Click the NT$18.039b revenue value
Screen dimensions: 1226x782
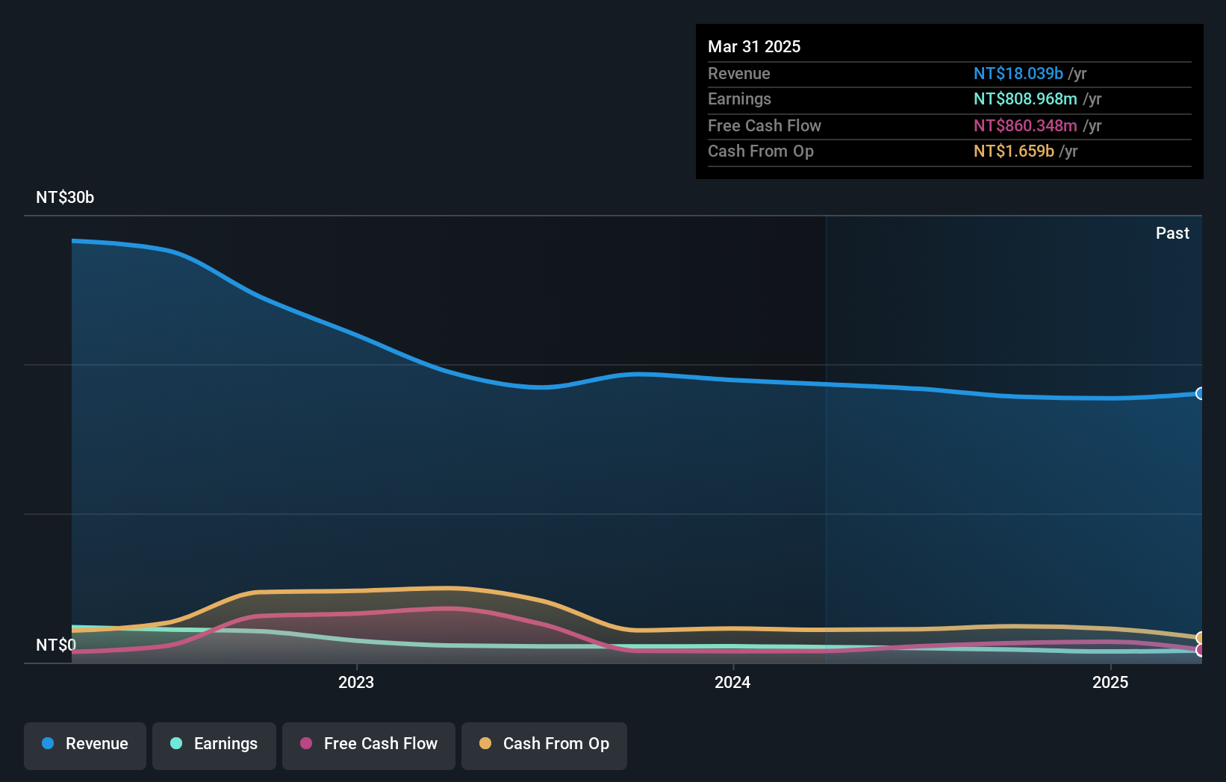(x=1018, y=73)
